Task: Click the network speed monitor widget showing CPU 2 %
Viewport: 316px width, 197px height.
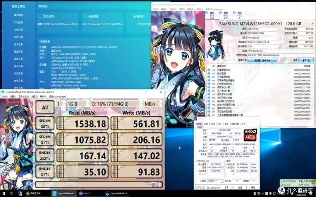Action: coord(298,183)
